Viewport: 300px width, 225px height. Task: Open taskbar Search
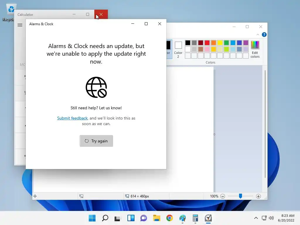point(105,218)
